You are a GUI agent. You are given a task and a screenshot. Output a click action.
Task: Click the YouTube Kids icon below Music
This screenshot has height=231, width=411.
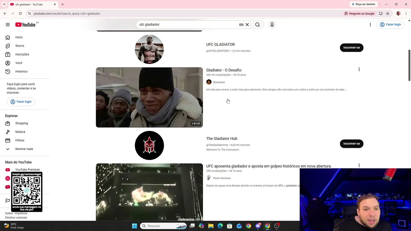[x=8, y=187]
